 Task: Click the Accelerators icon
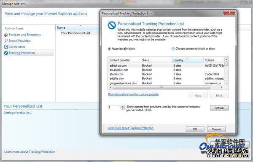point(6,47)
